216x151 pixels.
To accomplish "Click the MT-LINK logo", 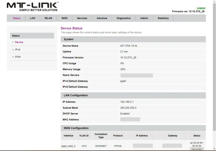I will (x=33, y=6).
